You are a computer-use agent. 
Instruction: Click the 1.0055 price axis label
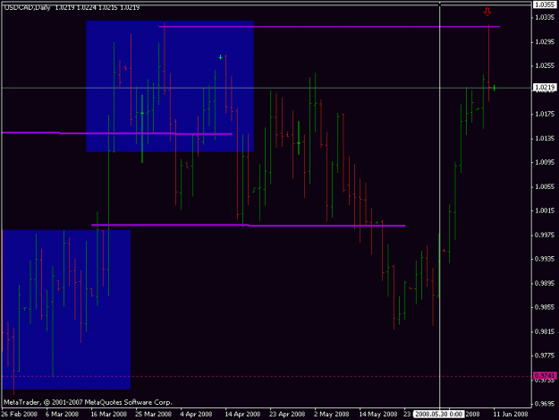coord(545,186)
